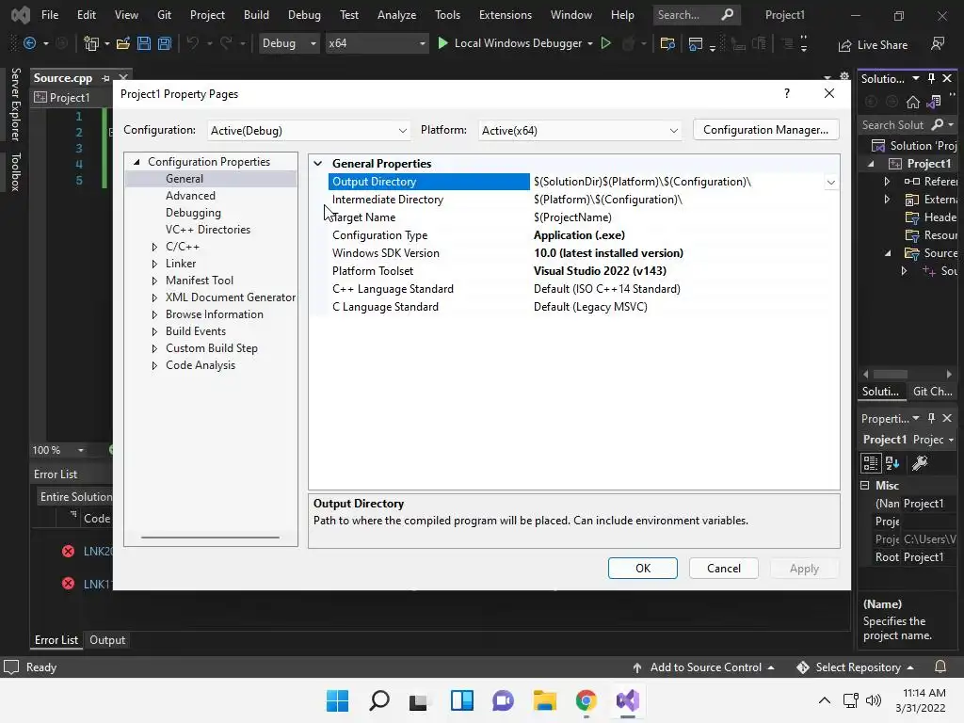Open the Build menu
Screen dimensions: 964x723
(x=256, y=15)
